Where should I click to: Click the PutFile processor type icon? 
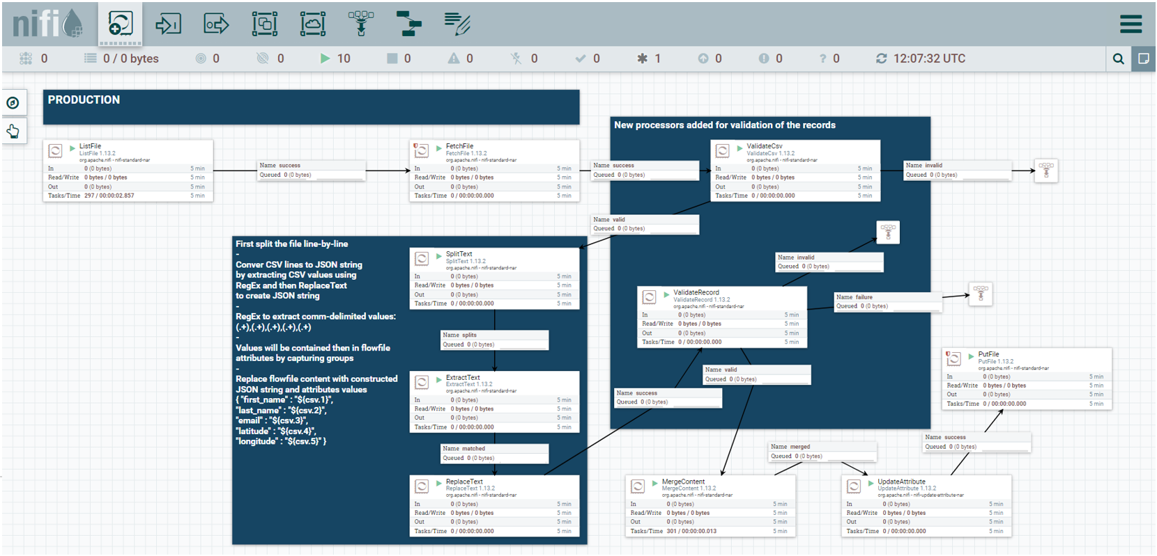point(953,358)
